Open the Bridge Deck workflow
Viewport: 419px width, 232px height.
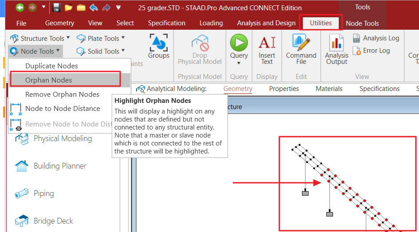(53, 221)
